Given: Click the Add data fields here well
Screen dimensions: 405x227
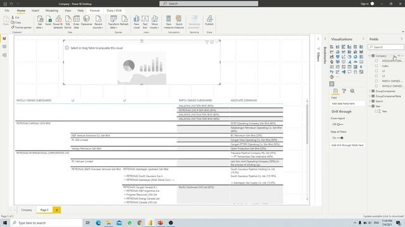Looking at the screenshot, I should tap(347, 103).
